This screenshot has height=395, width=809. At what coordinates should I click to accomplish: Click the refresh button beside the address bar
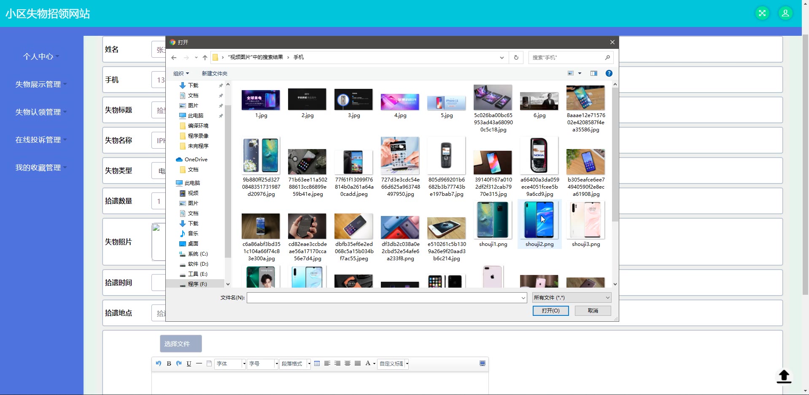pos(516,57)
